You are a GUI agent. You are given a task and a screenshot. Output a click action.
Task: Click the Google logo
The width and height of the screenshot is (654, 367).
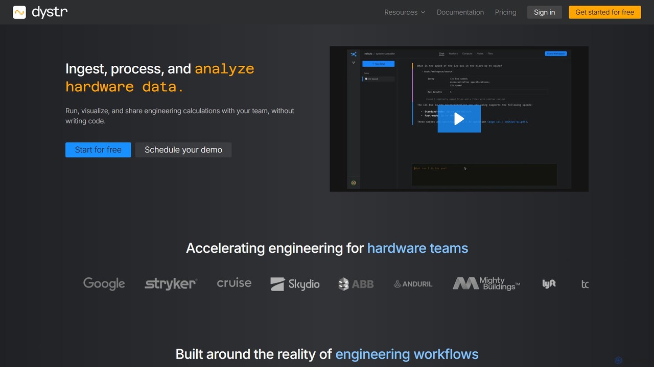point(104,284)
